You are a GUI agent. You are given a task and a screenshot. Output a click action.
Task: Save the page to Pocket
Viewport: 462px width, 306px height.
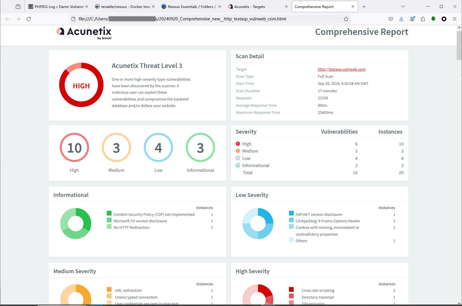tap(391, 19)
